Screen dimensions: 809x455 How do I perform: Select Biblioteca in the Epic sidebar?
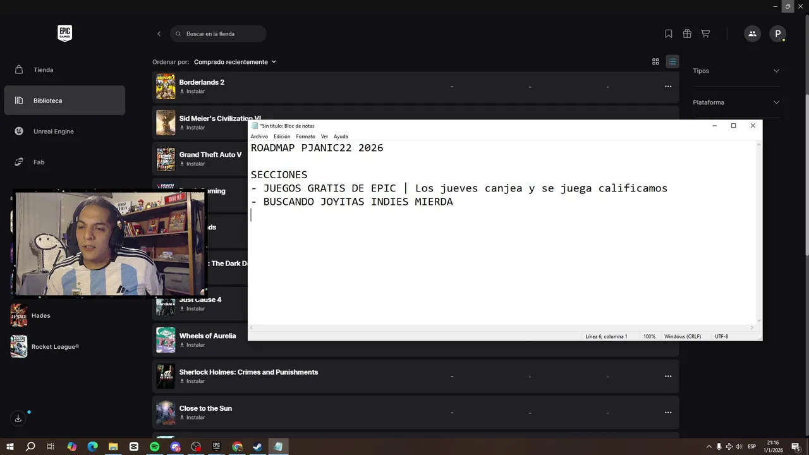64,100
